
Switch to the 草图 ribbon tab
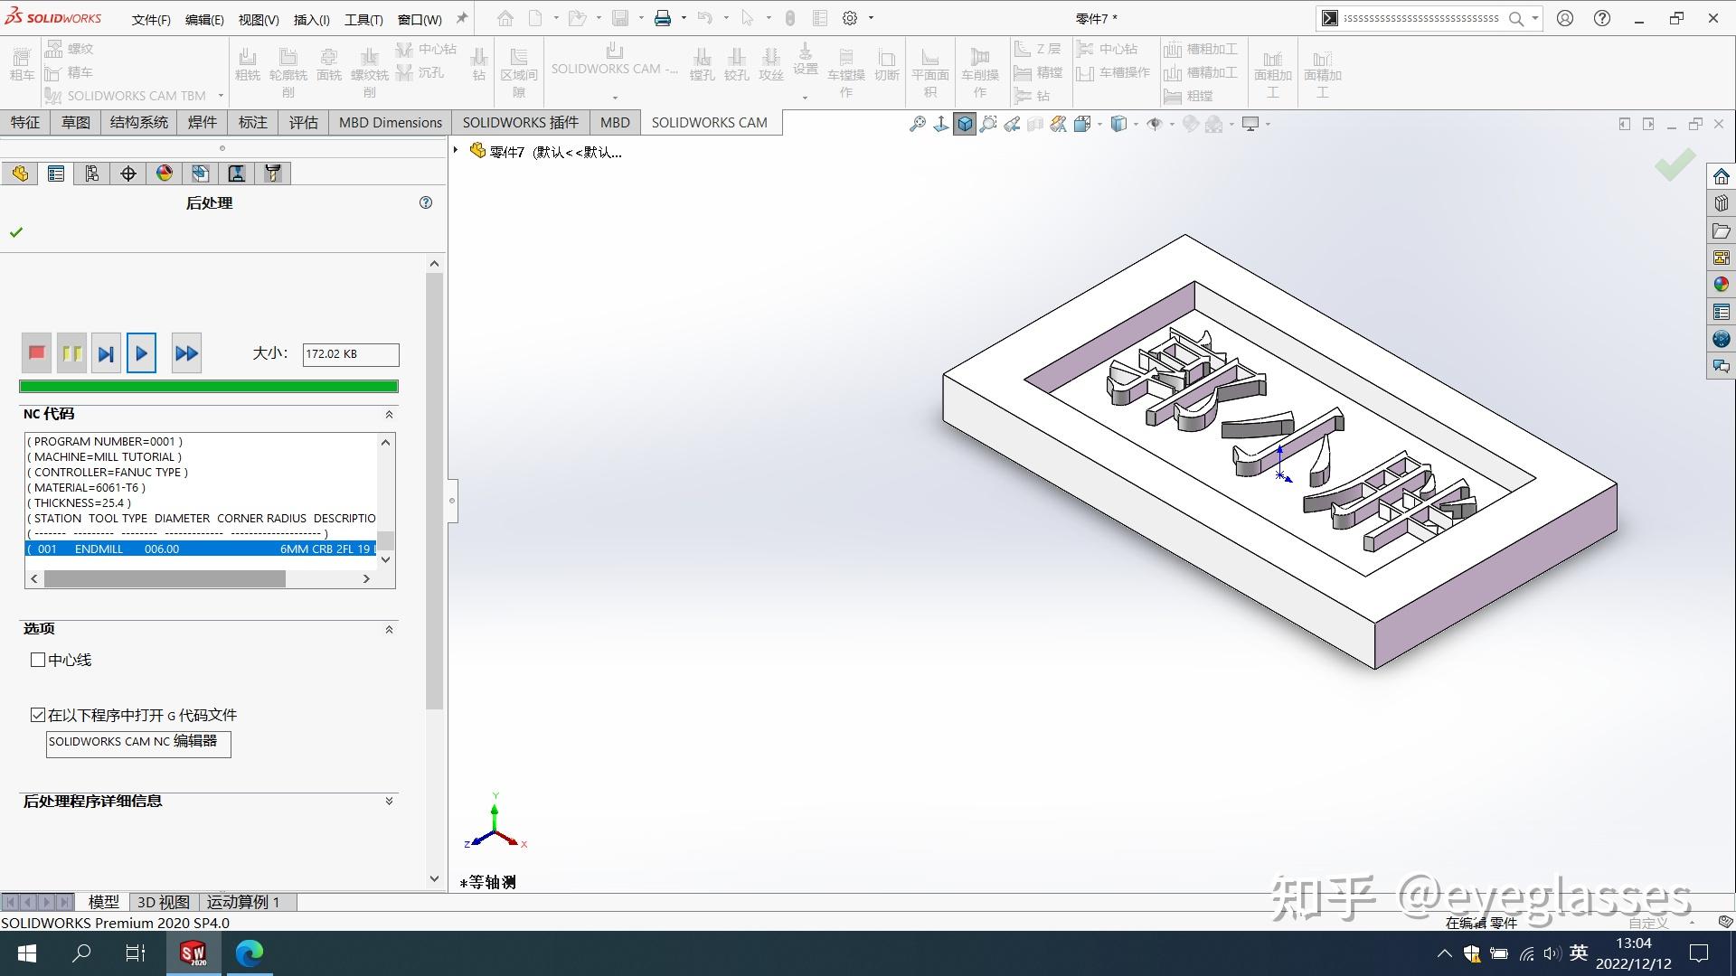click(x=75, y=122)
